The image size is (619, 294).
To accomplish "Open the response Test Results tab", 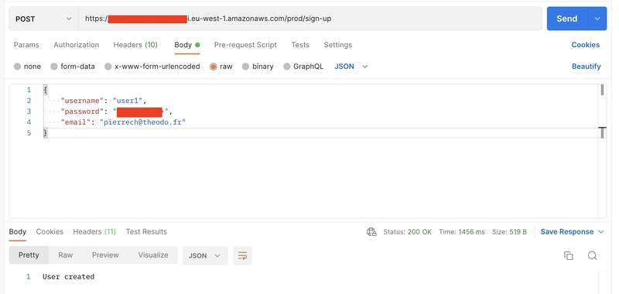I will point(146,231).
